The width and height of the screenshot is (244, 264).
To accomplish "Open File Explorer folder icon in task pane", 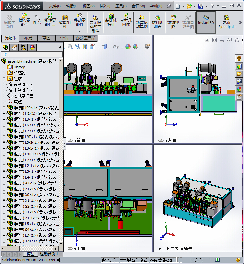I will tap(239, 74).
